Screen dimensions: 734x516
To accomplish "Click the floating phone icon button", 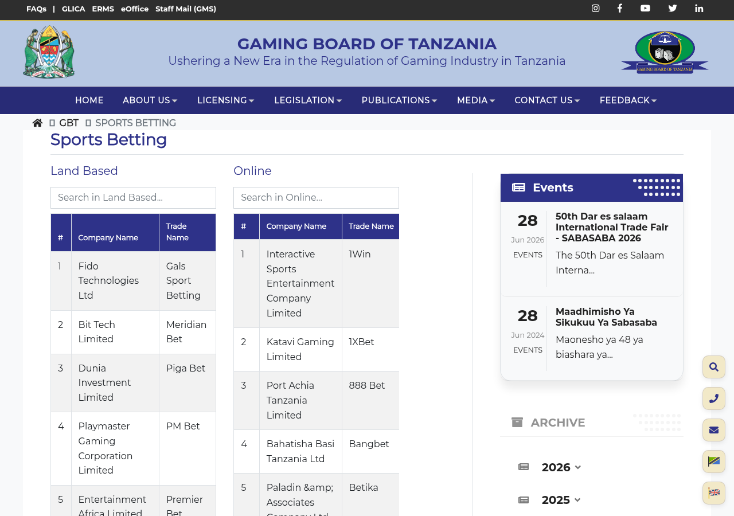I will tap(714, 398).
